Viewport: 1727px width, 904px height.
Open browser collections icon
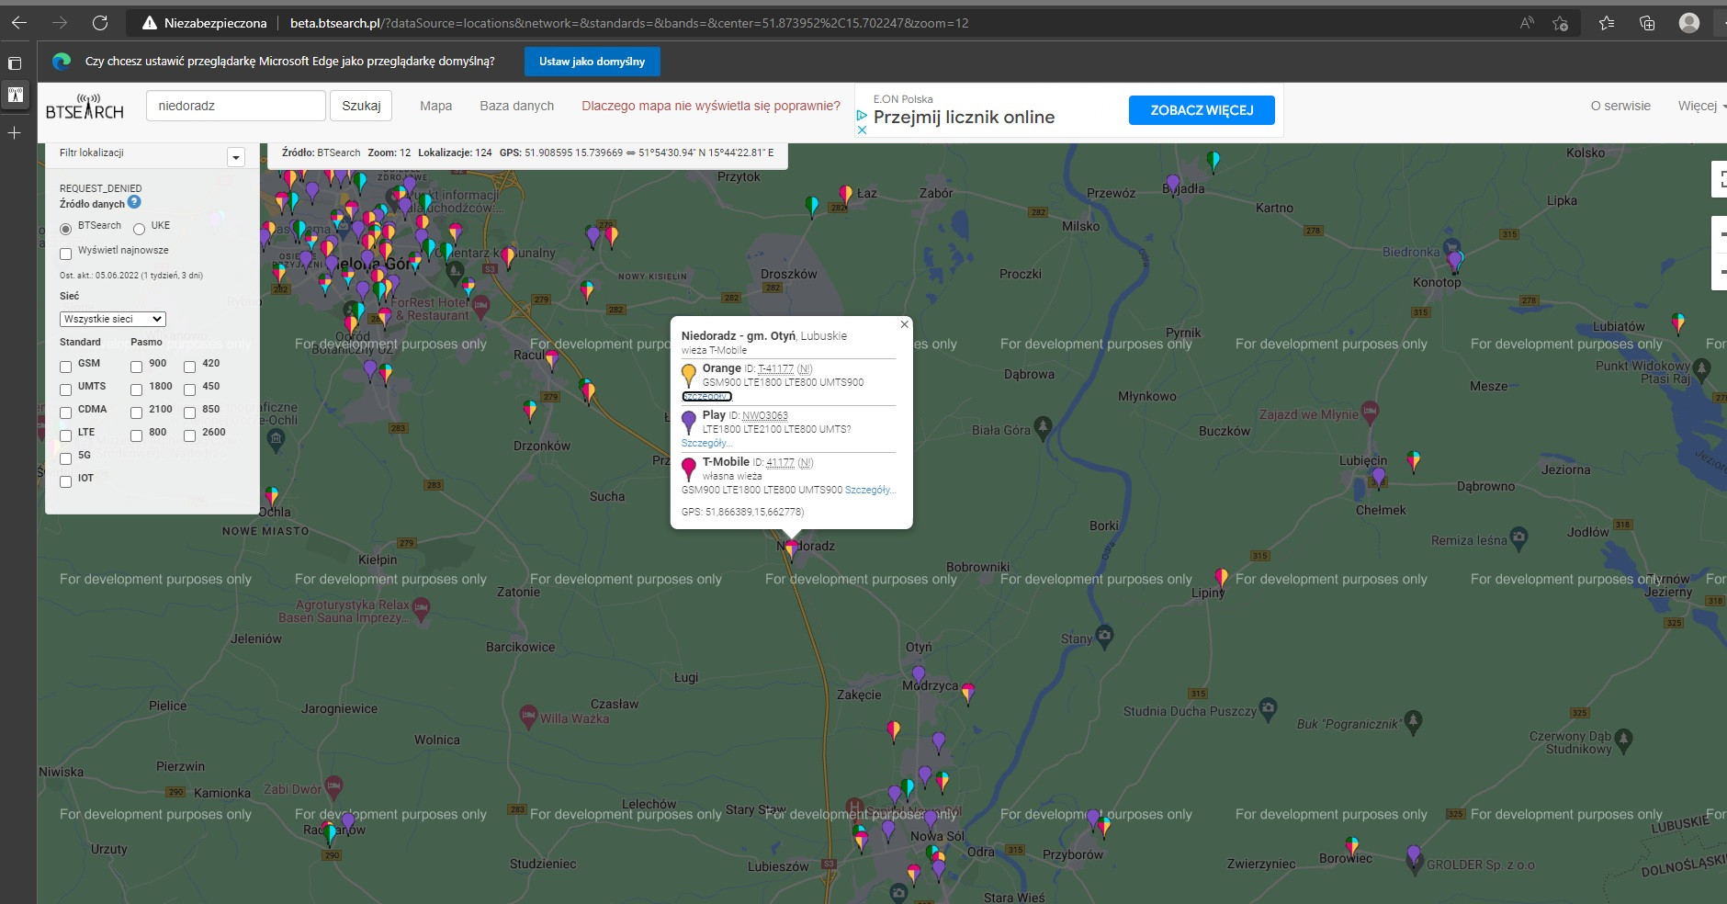tap(1647, 23)
